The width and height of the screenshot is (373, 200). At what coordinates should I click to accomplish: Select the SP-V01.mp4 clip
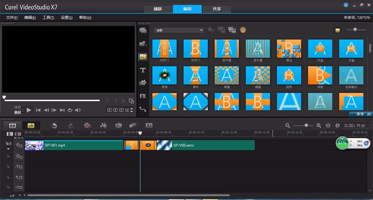click(x=74, y=145)
